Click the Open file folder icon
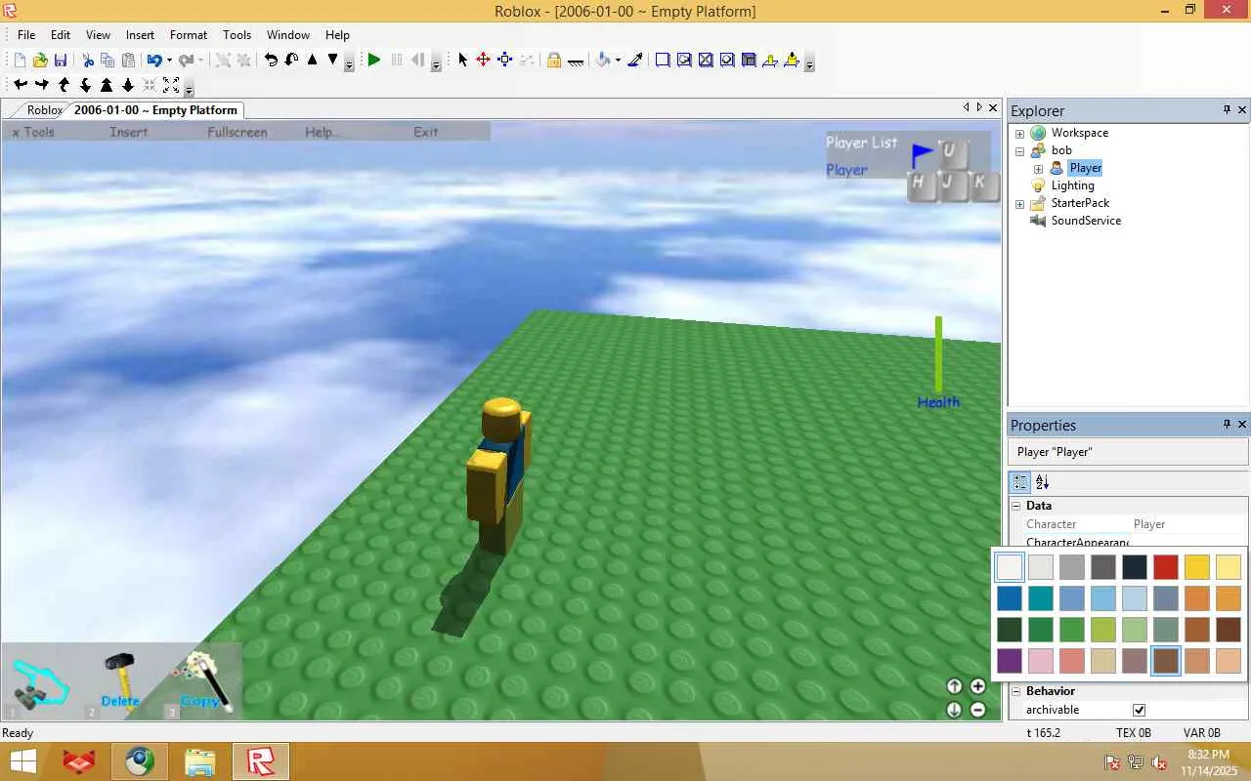Screen dimensions: 1251x781 pos(40,61)
